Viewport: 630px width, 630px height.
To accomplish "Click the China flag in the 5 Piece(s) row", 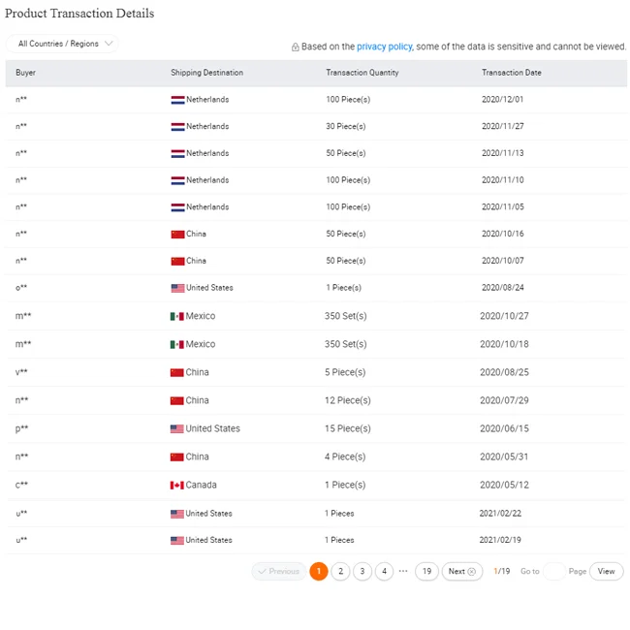I will (x=176, y=372).
